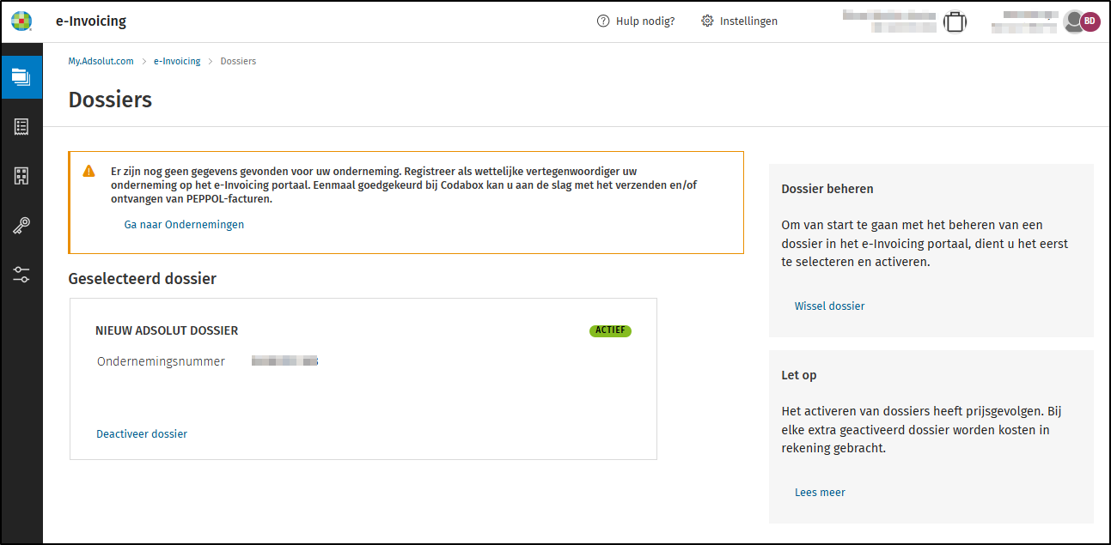The height and width of the screenshot is (545, 1111).
Task: Open the 'Lees meer' link
Action: (x=820, y=493)
